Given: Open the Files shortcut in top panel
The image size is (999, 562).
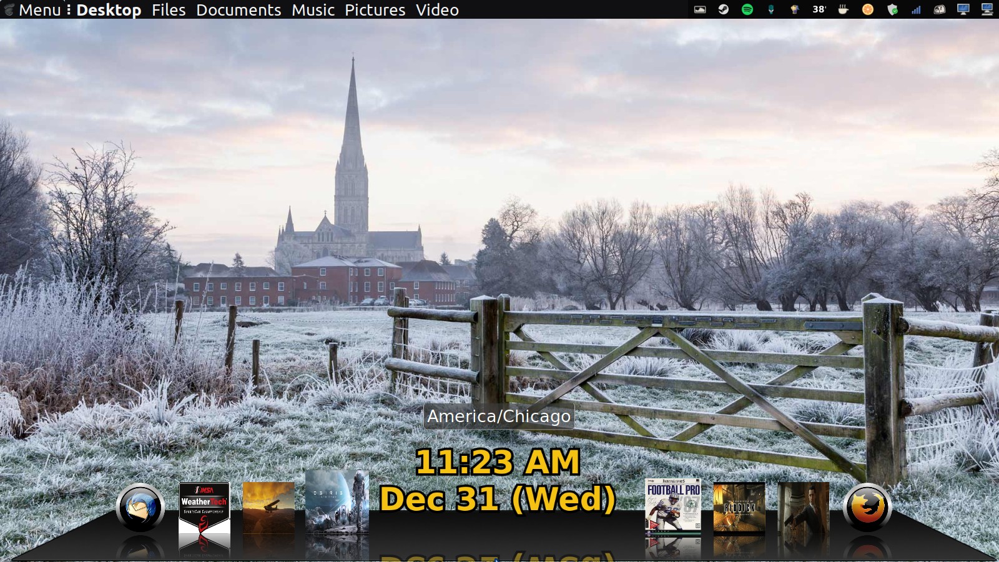Looking at the screenshot, I should (169, 10).
